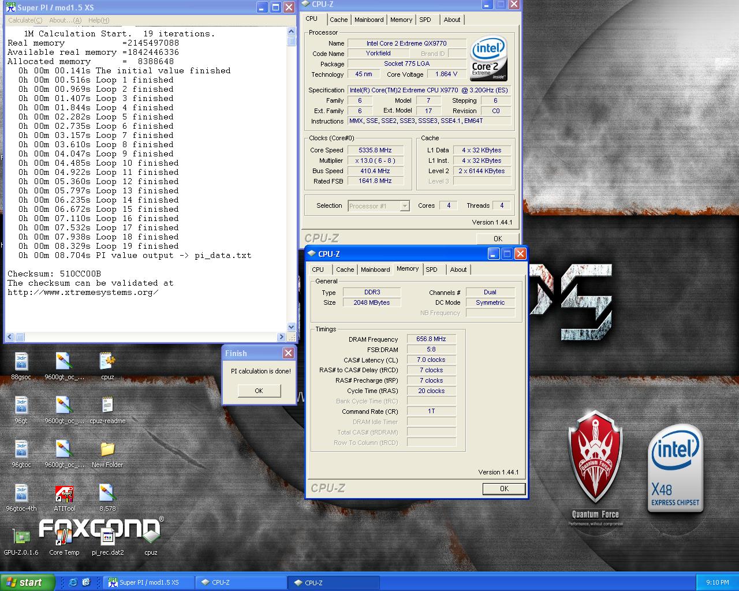The width and height of the screenshot is (739, 591).
Task: Open the 96gtoc-4th desktop icon
Action: tap(21, 498)
